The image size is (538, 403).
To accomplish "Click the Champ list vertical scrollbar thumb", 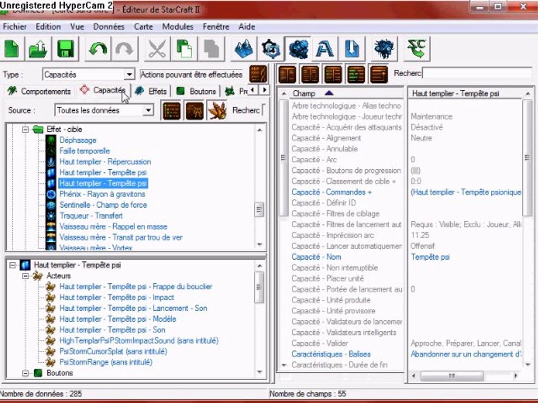I will 284,158.
